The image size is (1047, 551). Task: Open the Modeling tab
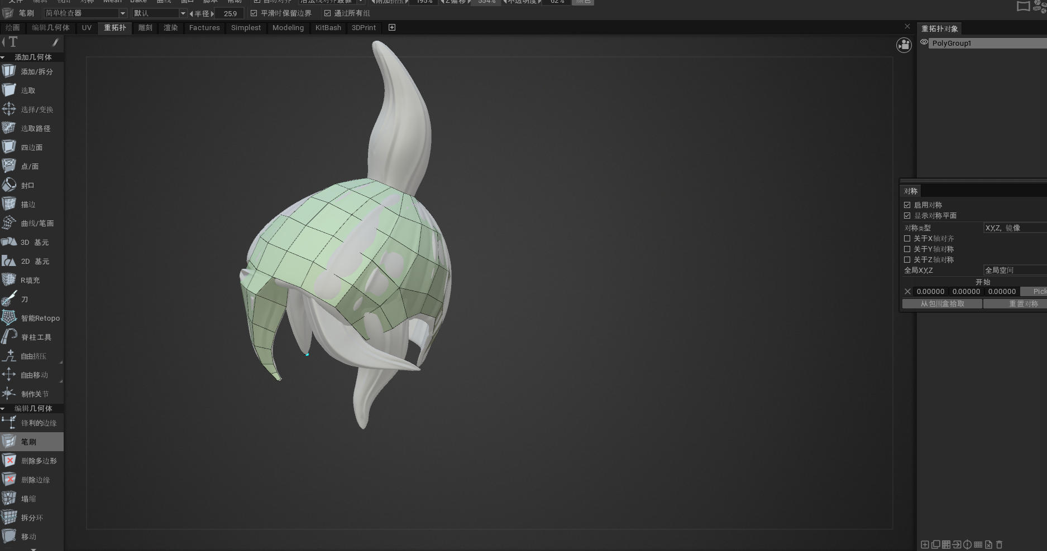click(288, 27)
